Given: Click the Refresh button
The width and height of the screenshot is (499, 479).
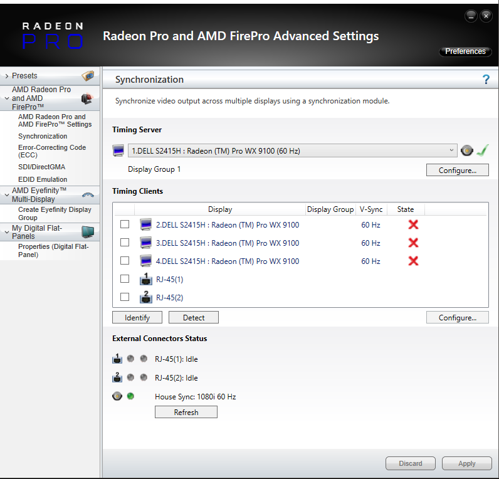Looking at the screenshot, I should (x=186, y=412).
